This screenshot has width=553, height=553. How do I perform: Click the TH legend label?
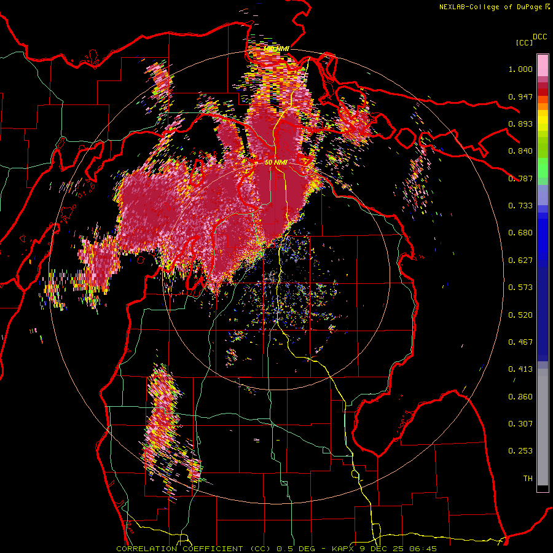coord(528,479)
